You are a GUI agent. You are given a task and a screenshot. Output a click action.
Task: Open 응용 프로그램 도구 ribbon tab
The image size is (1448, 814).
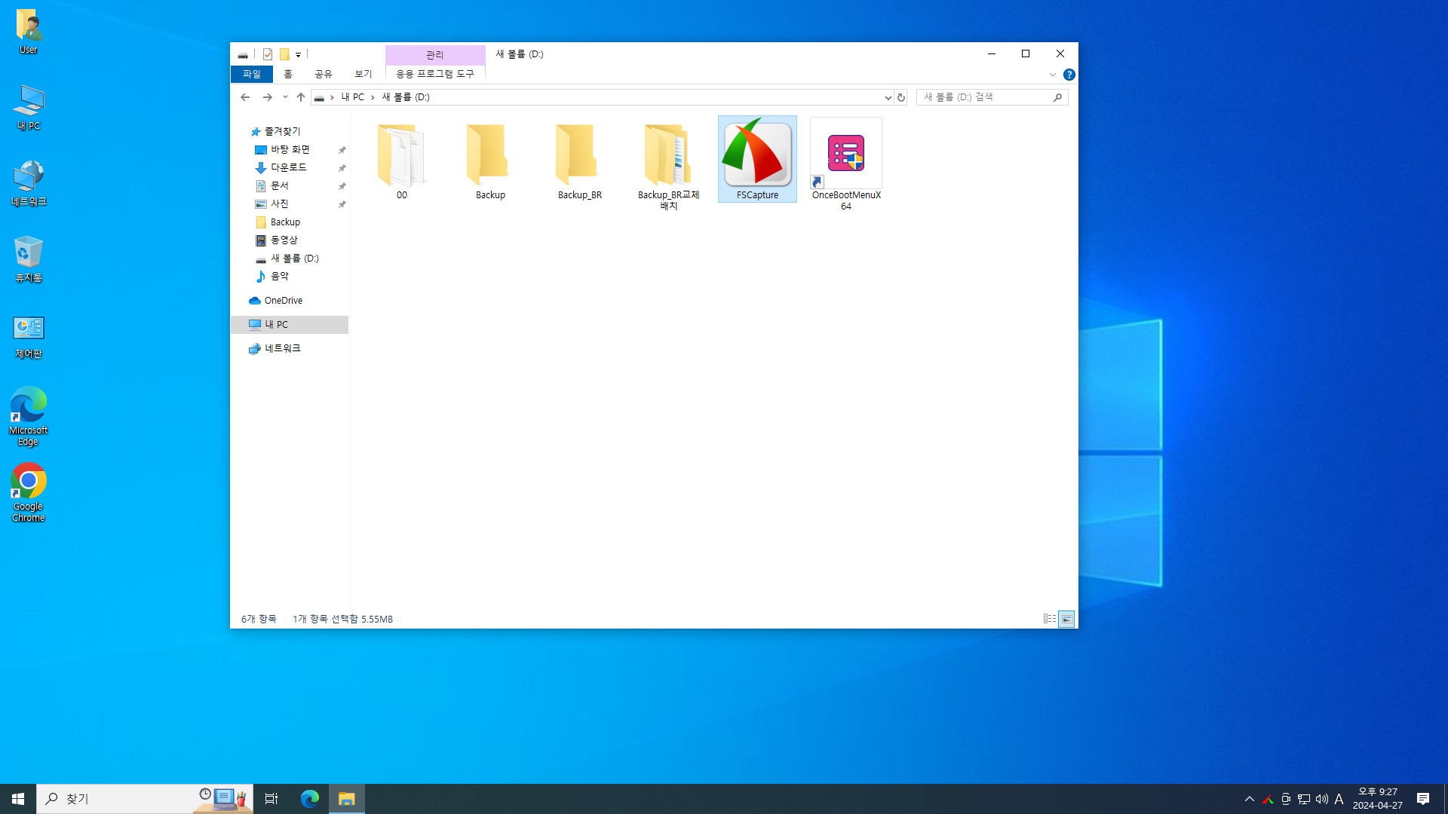(435, 74)
